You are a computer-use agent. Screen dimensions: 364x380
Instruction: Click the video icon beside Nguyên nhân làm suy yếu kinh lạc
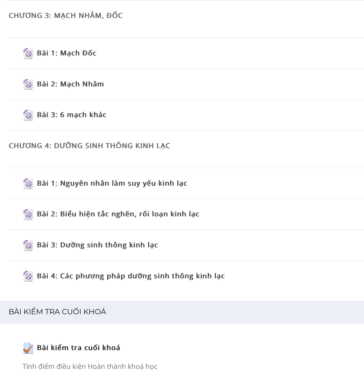click(28, 183)
